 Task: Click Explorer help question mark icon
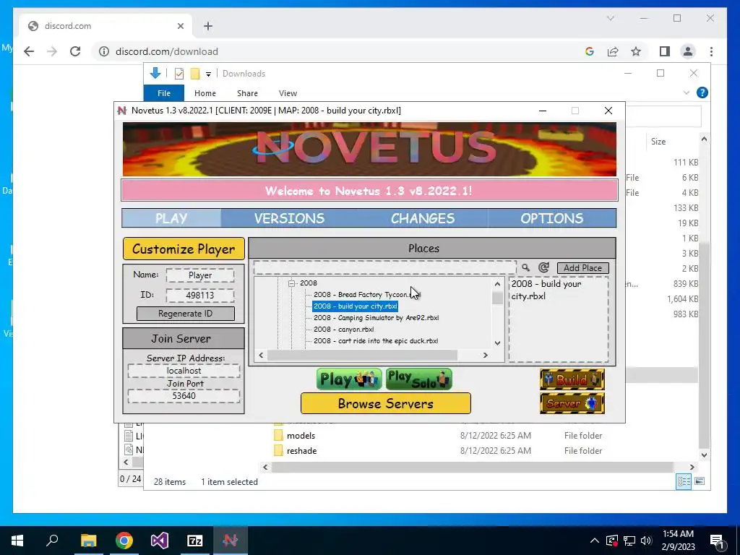pyautogui.click(x=702, y=92)
